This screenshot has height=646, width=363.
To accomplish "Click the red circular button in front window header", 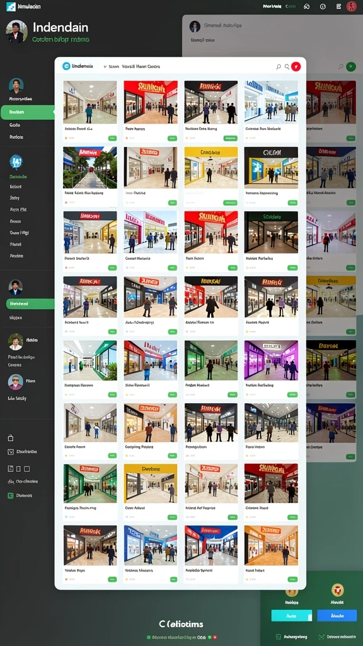I will pos(296,66).
